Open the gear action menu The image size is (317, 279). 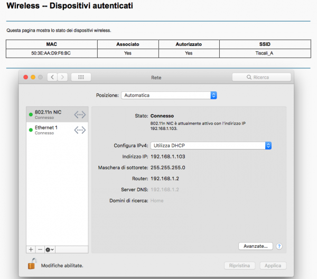[50, 249]
